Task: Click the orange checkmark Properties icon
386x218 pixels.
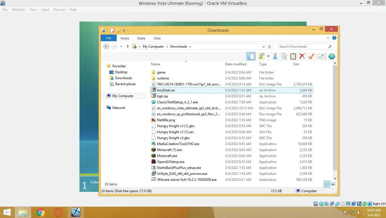Action: pos(311,56)
